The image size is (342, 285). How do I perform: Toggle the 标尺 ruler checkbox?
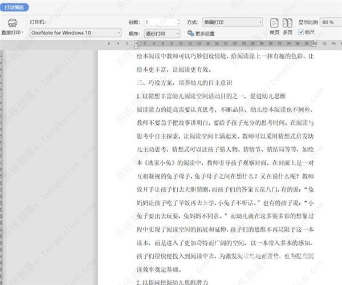pos(301,32)
